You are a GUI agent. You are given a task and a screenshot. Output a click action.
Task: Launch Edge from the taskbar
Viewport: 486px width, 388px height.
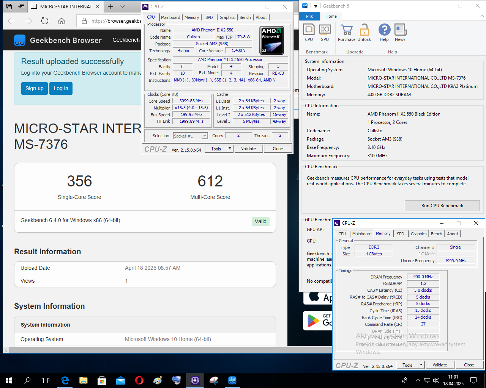pos(65,380)
